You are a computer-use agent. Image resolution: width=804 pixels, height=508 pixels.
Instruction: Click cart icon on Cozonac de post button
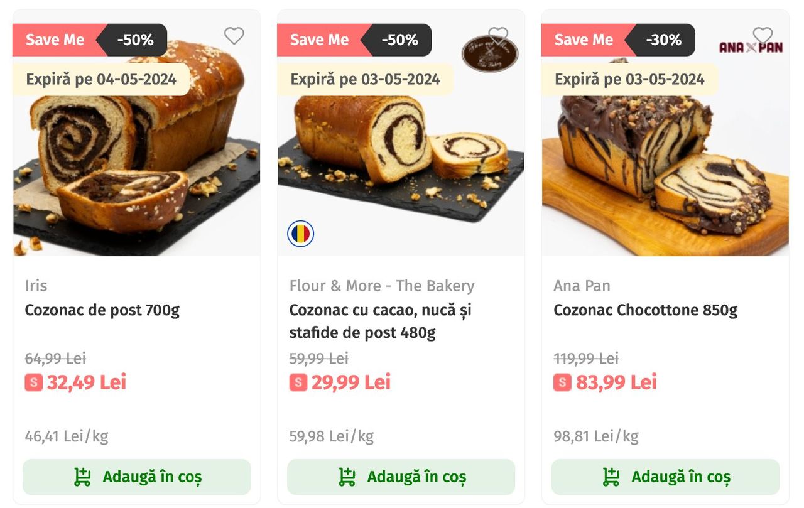[x=82, y=477]
